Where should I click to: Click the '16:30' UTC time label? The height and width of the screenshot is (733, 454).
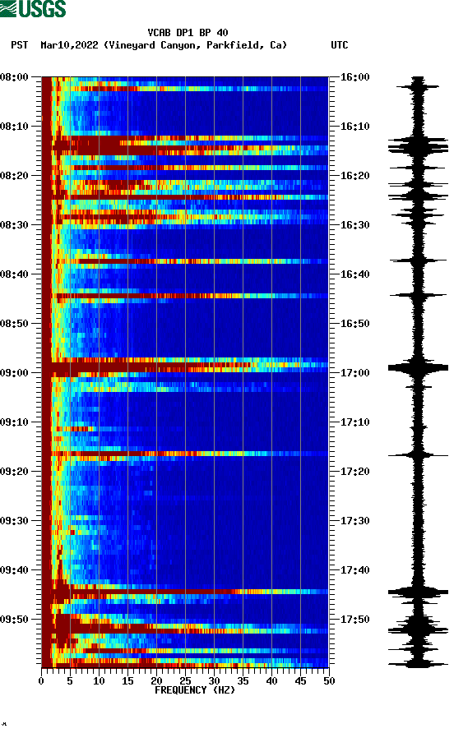[x=354, y=225]
